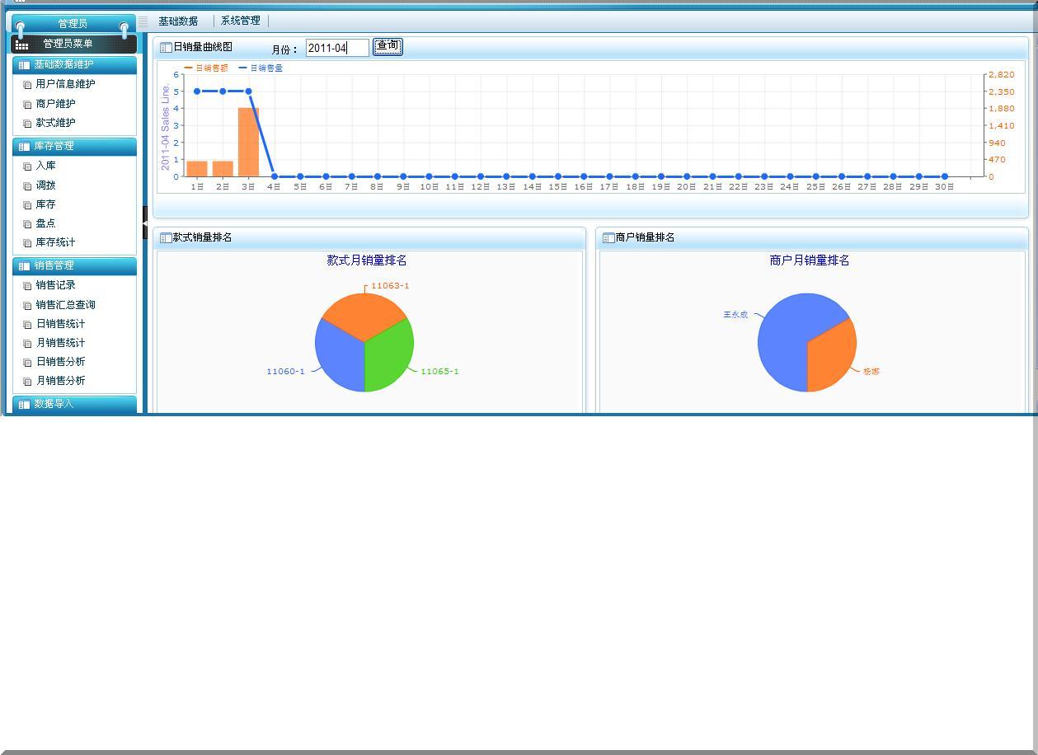Click the icon next to 商户维护

click(x=27, y=105)
